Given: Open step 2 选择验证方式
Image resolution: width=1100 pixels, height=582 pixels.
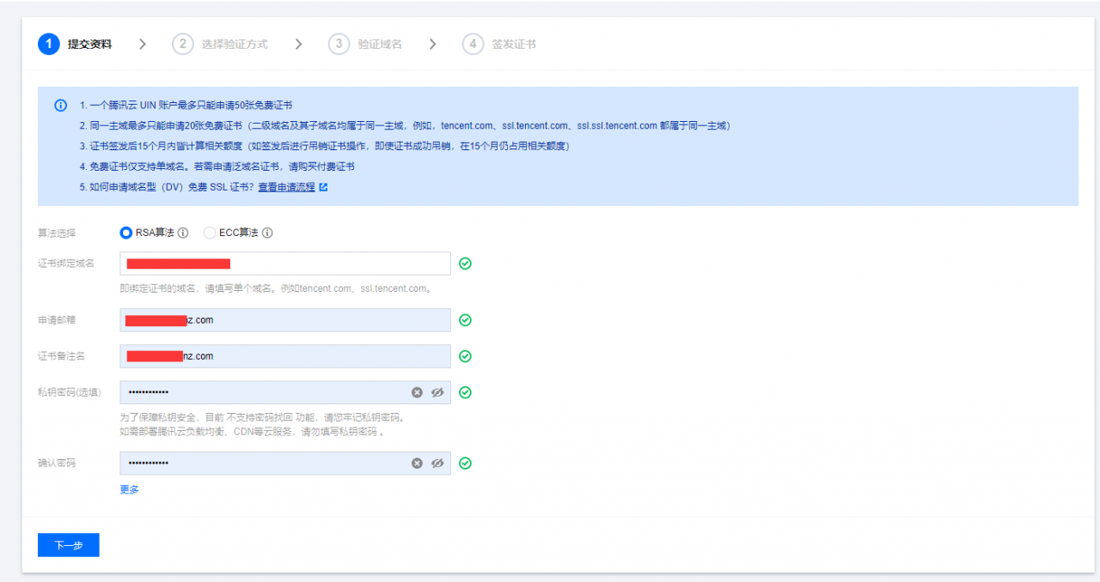Looking at the screenshot, I should pyautogui.click(x=217, y=44).
